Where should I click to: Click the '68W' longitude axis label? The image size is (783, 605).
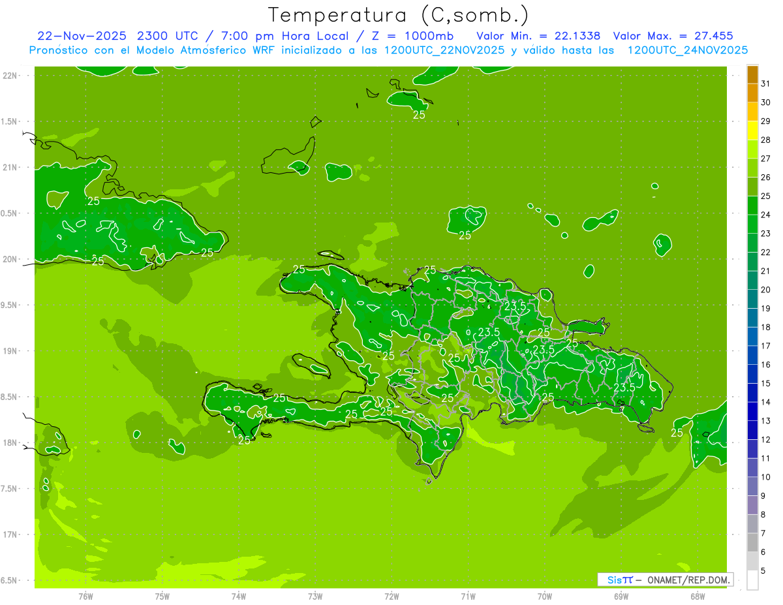pyautogui.click(x=698, y=596)
